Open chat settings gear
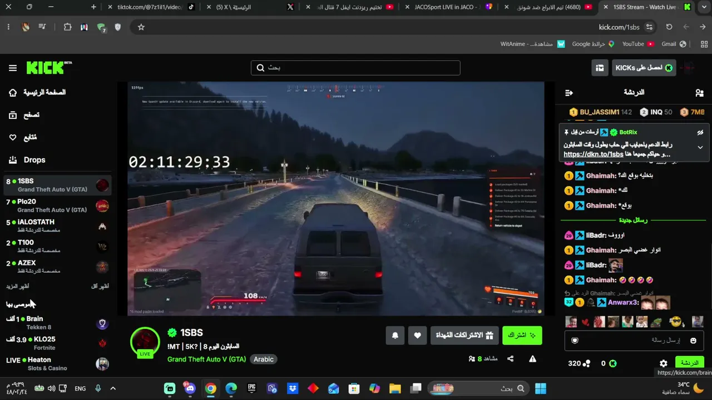Screen dimensions: 712x400 (664, 363)
